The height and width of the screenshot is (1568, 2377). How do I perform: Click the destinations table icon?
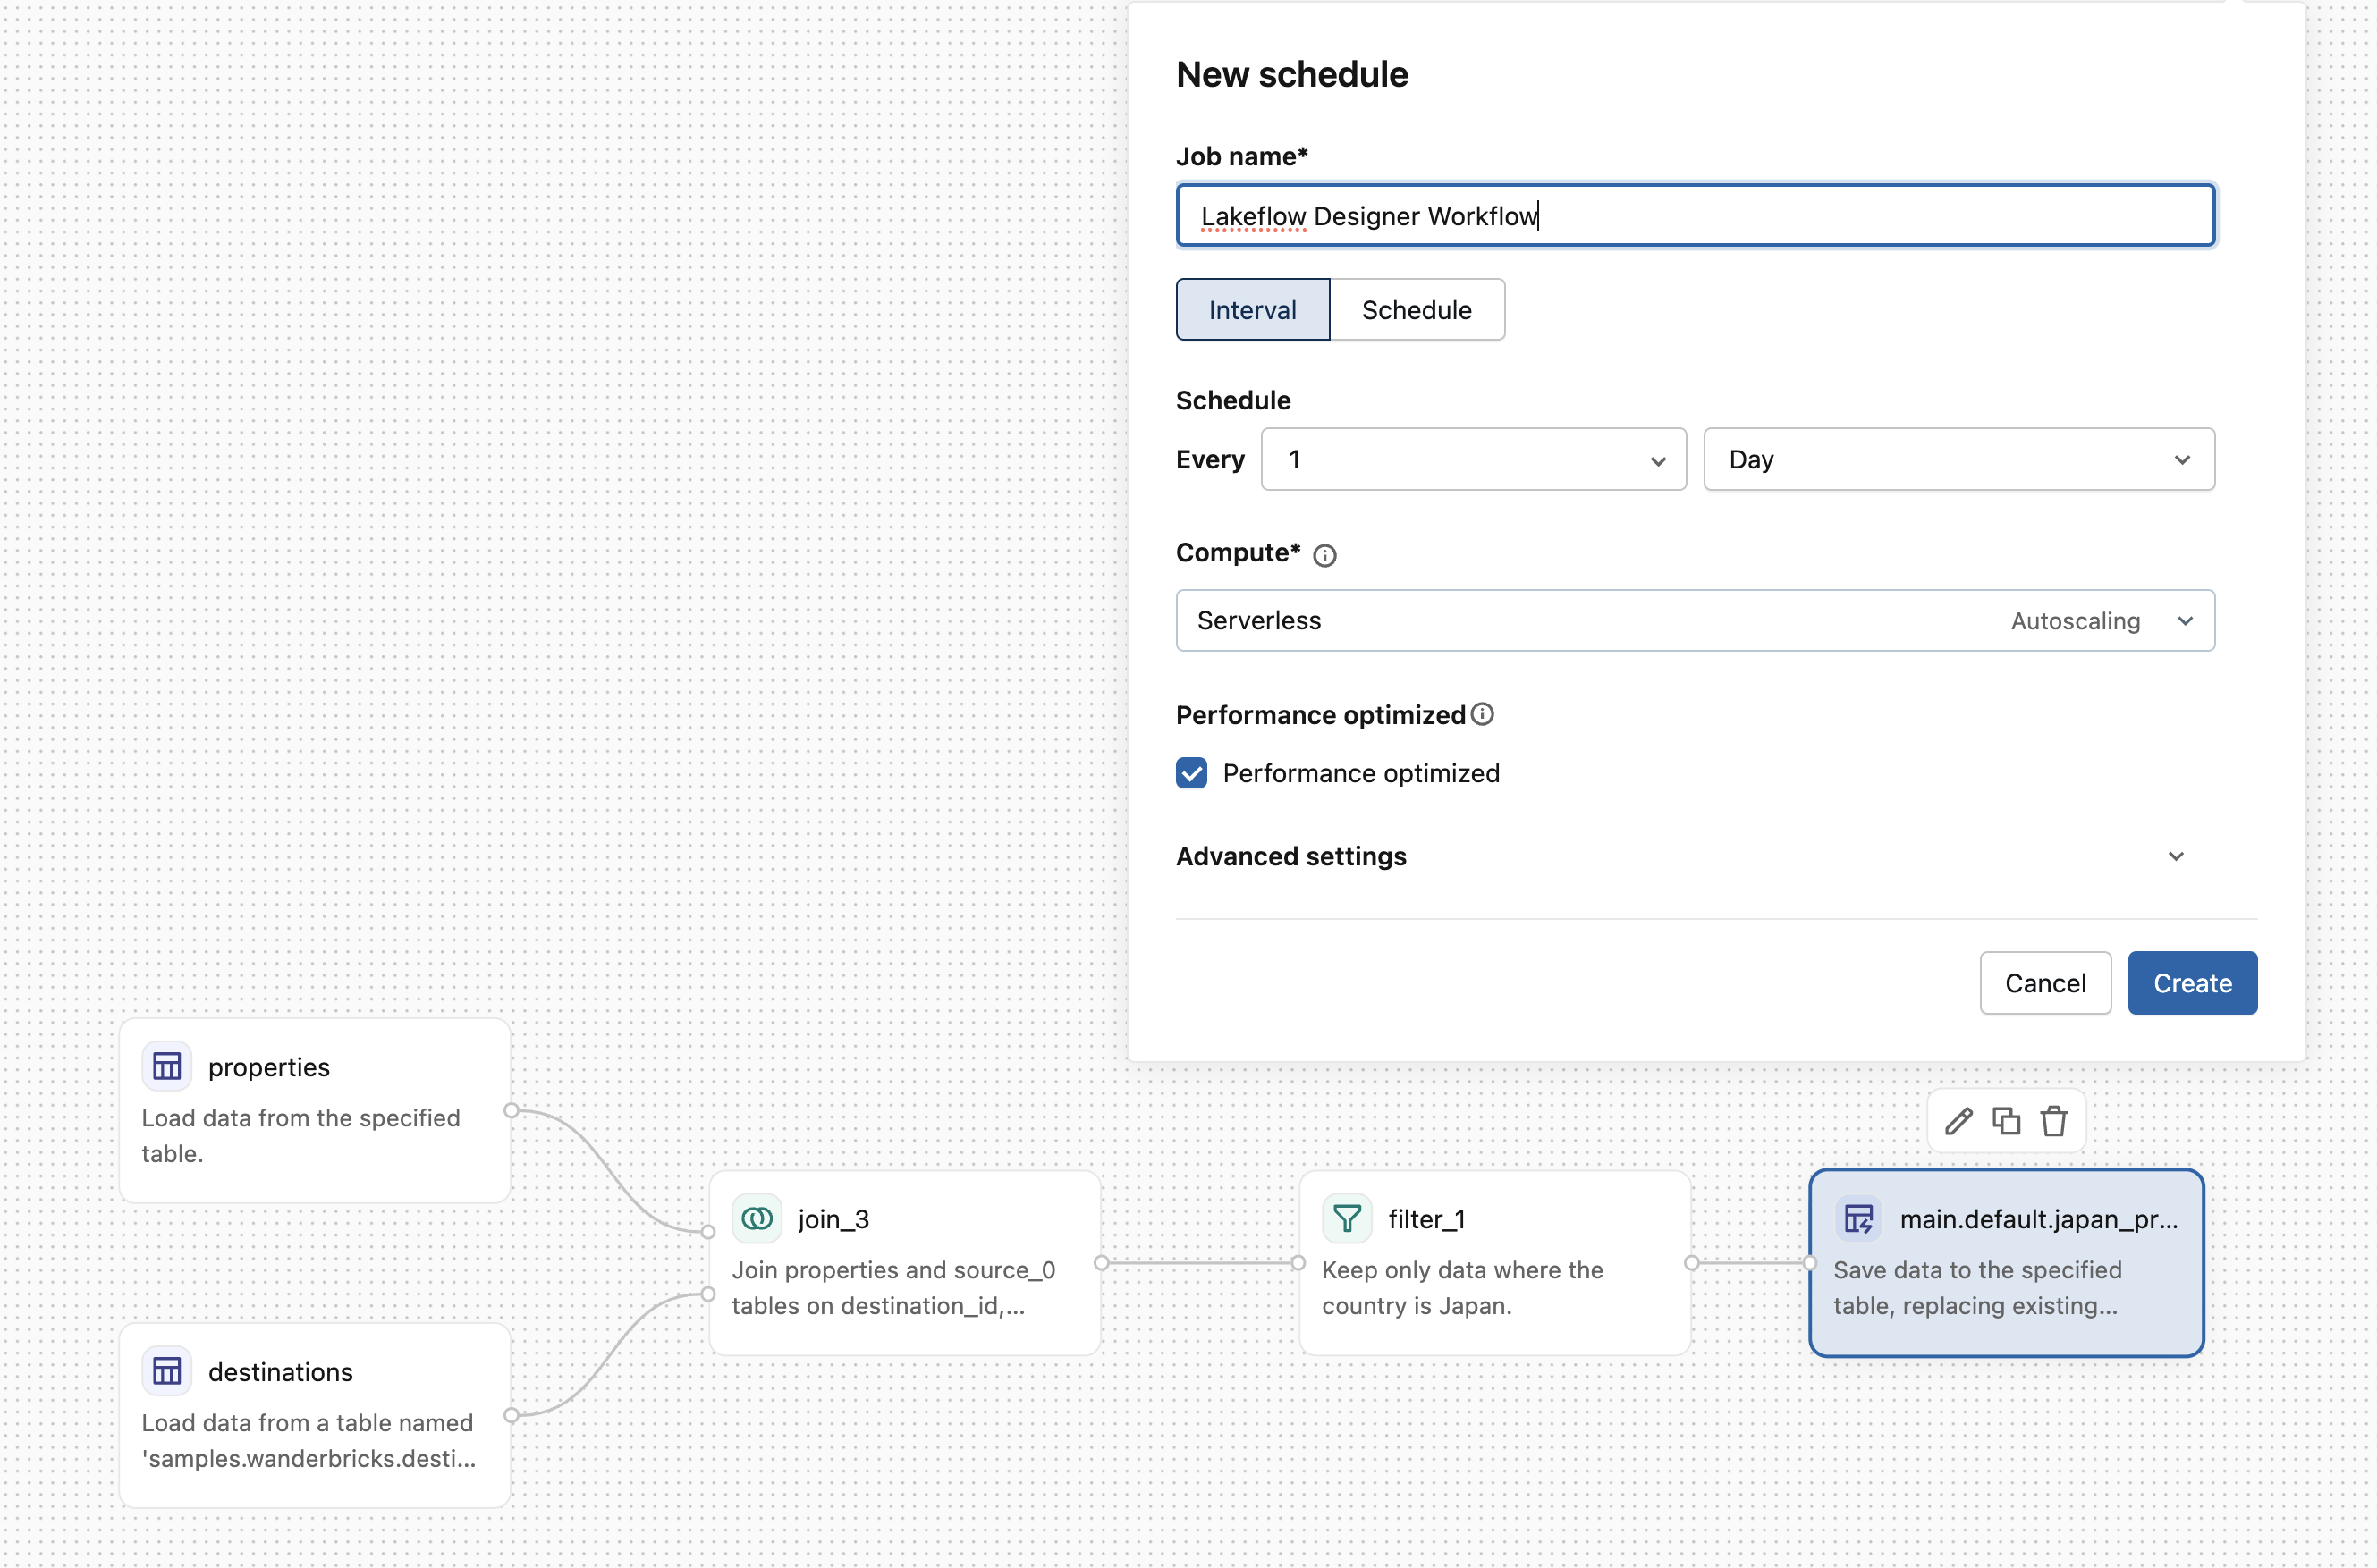click(x=166, y=1371)
